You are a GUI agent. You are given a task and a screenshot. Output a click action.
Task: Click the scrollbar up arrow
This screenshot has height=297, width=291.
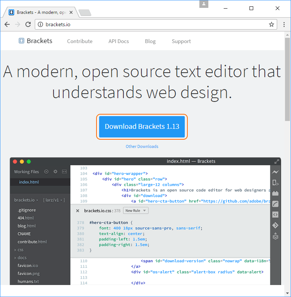pyautogui.click(x=287, y=35)
